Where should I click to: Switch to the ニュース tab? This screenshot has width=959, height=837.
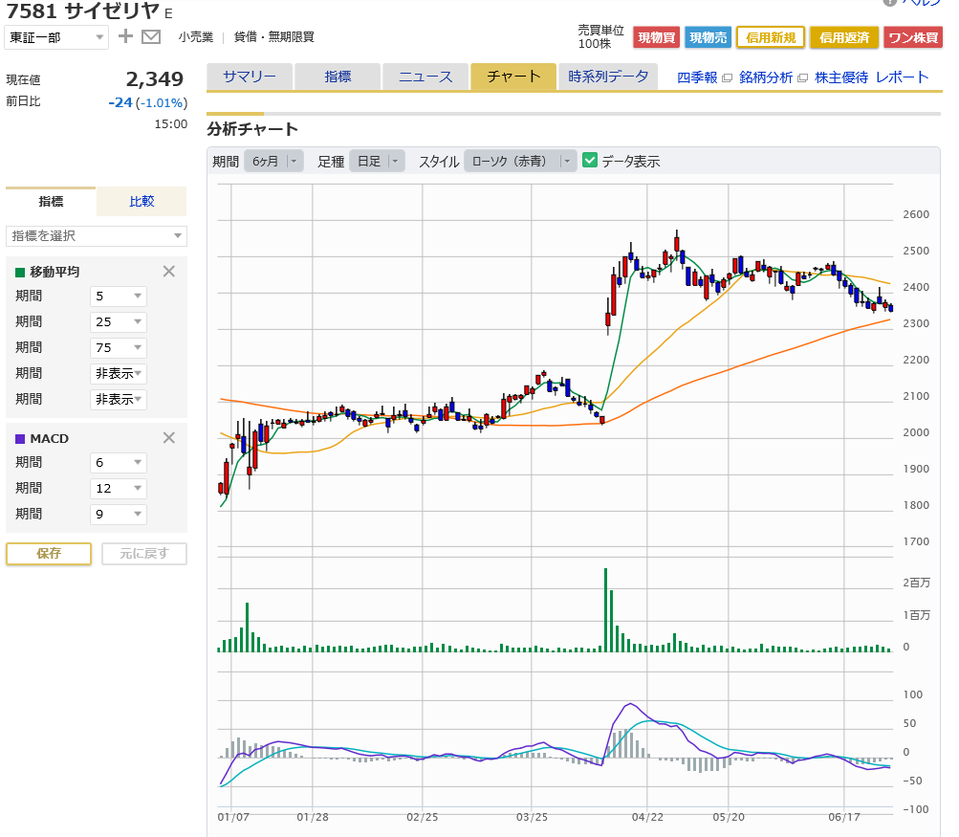coord(425,77)
